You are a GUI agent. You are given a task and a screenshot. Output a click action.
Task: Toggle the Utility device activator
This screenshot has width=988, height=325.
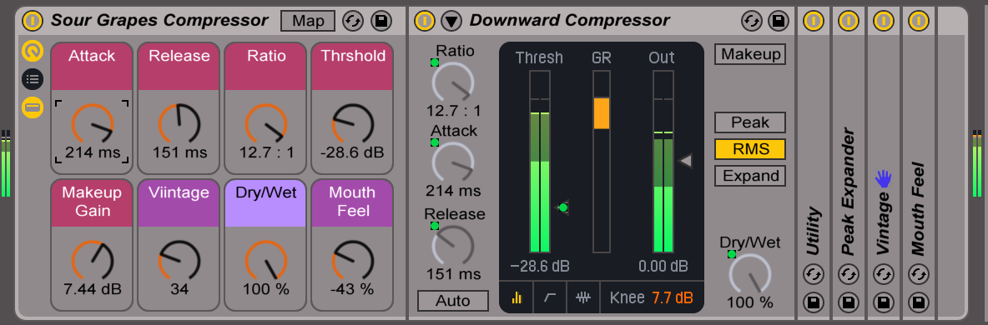click(814, 21)
